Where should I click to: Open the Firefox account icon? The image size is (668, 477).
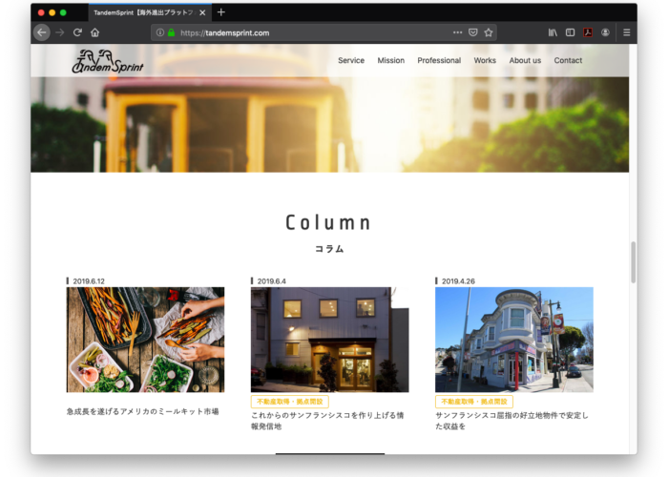(x=605, y=32)
